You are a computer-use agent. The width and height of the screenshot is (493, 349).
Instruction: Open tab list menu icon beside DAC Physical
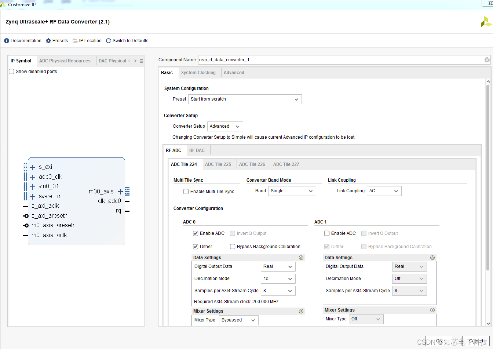click(x=141, y=61)
